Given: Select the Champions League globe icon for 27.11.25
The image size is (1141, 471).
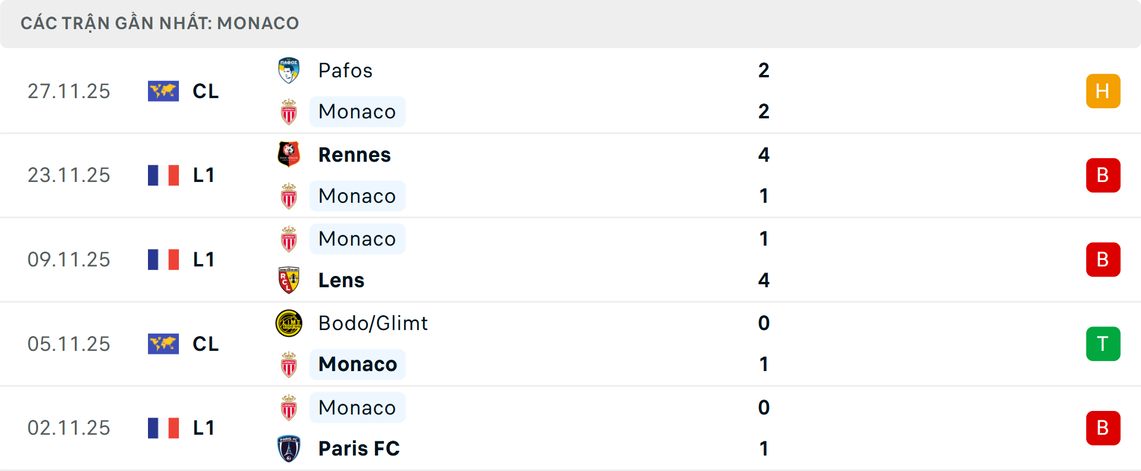Looking at the screenshot, I should pyautogui.click(x=164, y=91).
